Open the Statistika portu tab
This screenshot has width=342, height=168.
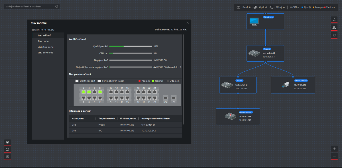[x=45, y=47]
